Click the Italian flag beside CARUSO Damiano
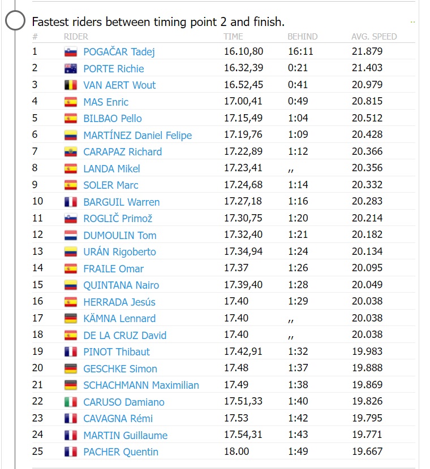 click(70, 402)
